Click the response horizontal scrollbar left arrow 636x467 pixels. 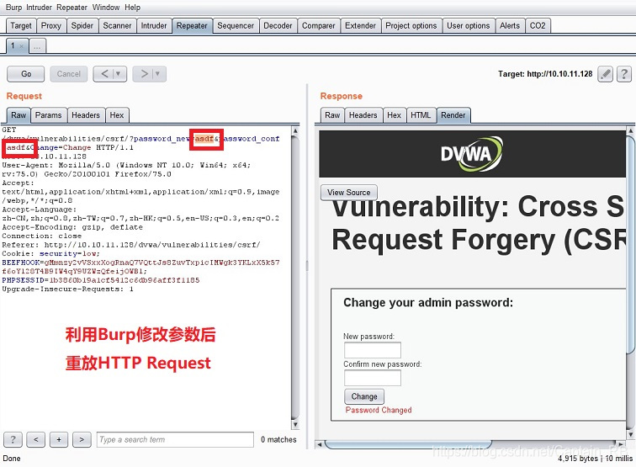tap(319, 444)
